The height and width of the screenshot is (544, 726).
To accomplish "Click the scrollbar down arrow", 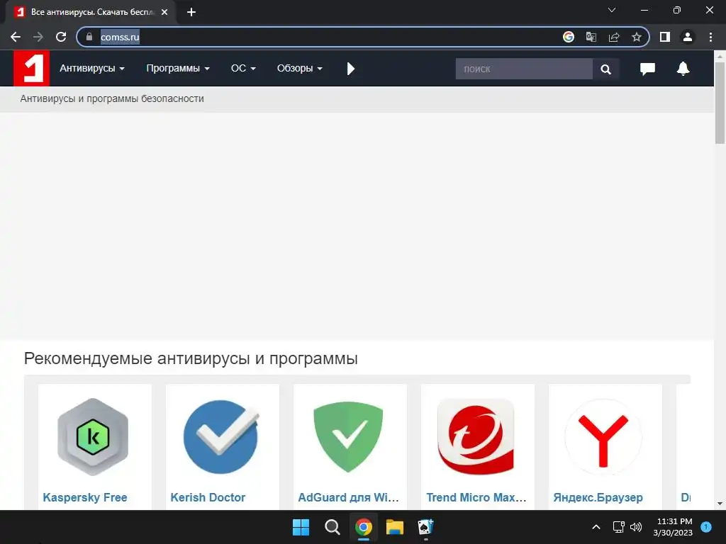I will tap(720, 504).
